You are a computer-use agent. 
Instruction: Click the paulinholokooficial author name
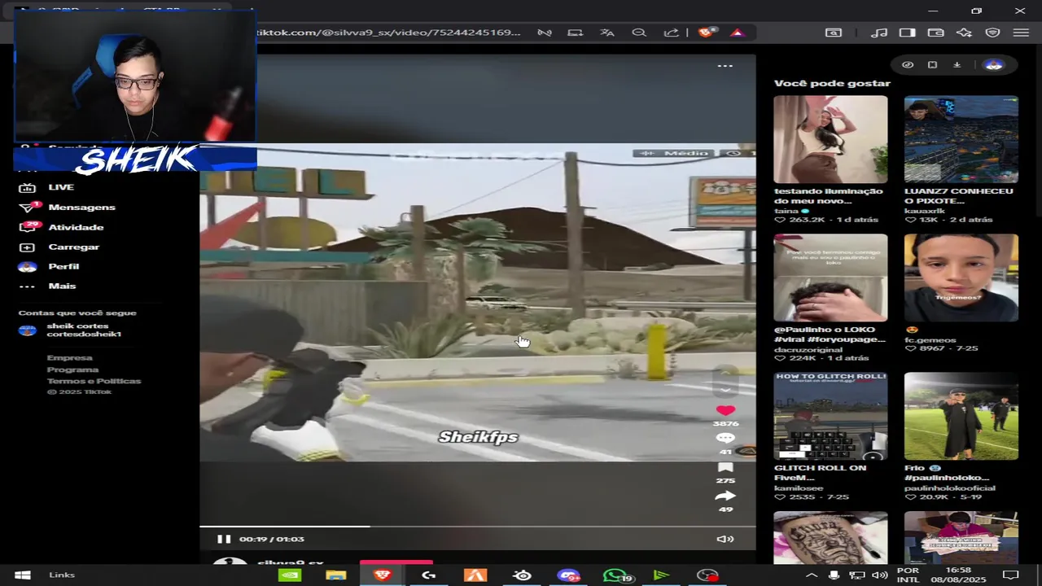[949, 488]
